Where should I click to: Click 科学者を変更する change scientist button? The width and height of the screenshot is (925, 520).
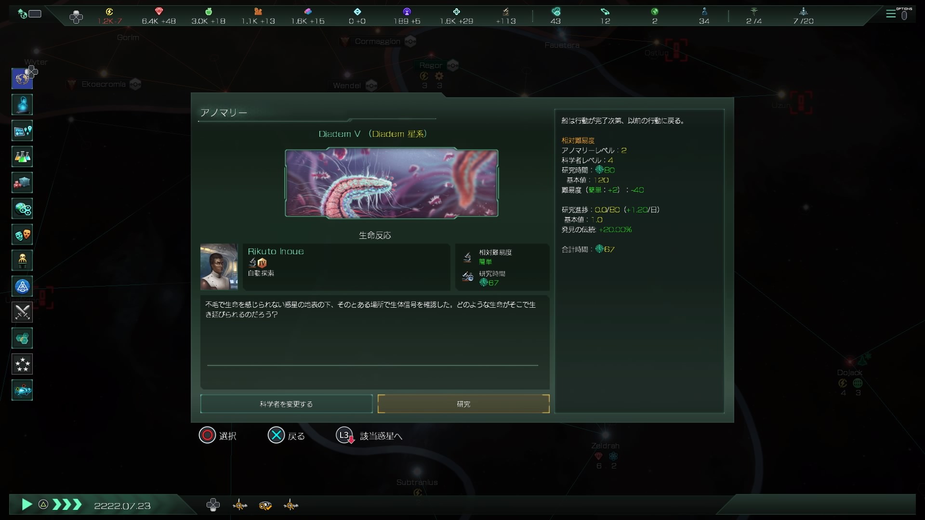coord(286,404)
